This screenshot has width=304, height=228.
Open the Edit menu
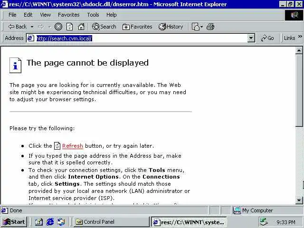(28, 15)
